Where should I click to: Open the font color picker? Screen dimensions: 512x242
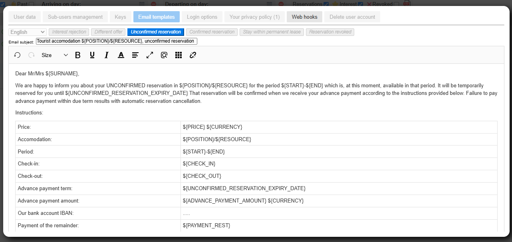[x=121, y=55]
